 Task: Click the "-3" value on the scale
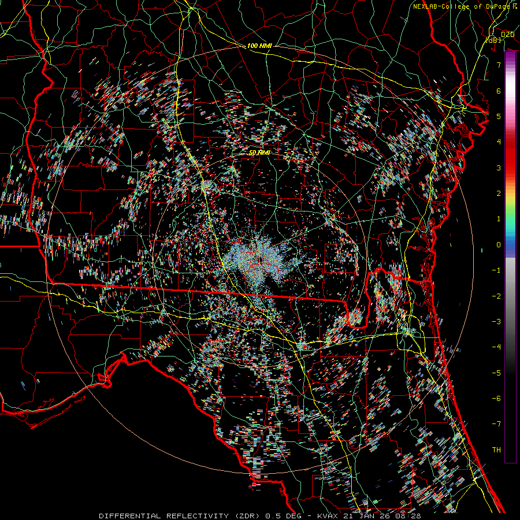tap(496, 322)
